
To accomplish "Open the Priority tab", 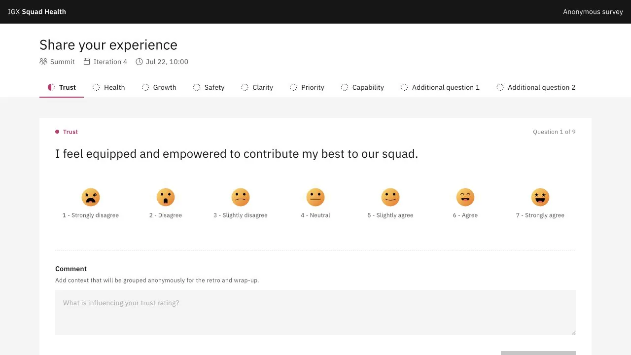I will pyautogui.click(x=307, y=87).
